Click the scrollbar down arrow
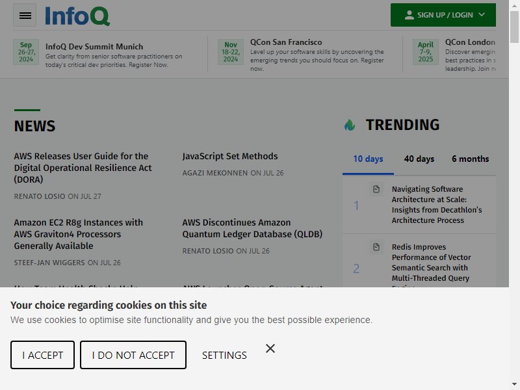This screenshot has height=390, width=520. (x=514, y=385)
